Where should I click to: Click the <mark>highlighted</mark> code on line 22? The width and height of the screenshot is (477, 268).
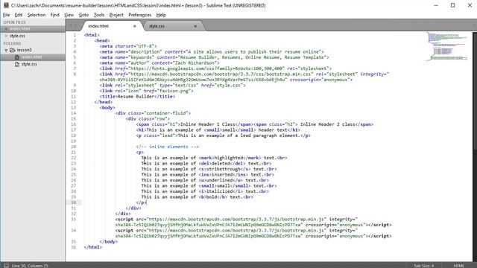(230, 158)
